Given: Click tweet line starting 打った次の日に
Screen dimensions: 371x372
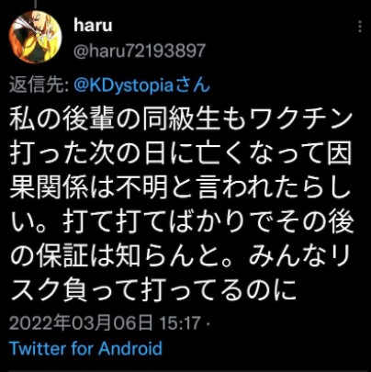Looking at the screenshot, I should coord(181,152).
